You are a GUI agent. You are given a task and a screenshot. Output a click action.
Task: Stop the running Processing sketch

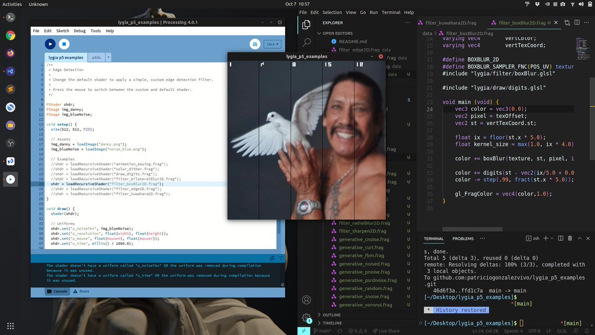coord(64,44)
